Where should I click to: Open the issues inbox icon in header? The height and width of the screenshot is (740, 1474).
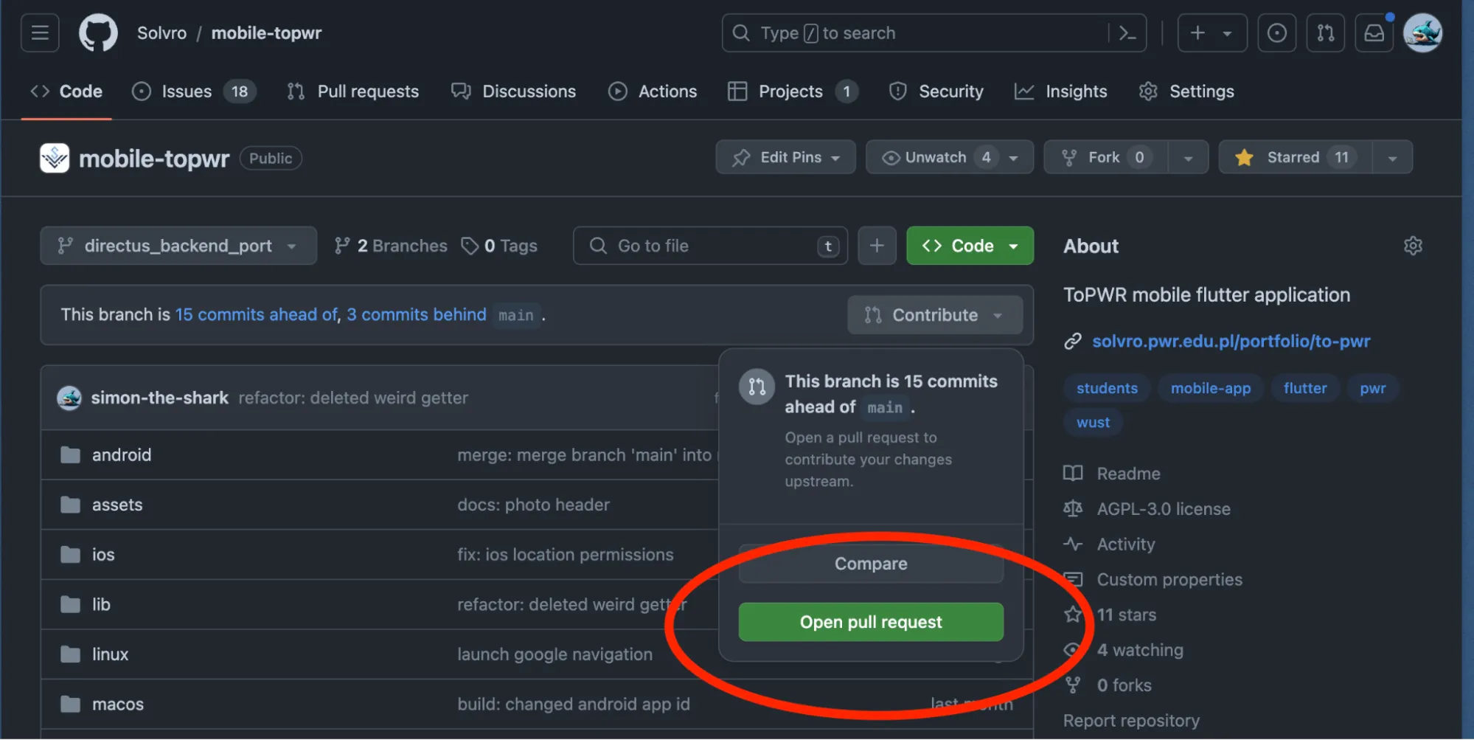[x=1276, y=33]
